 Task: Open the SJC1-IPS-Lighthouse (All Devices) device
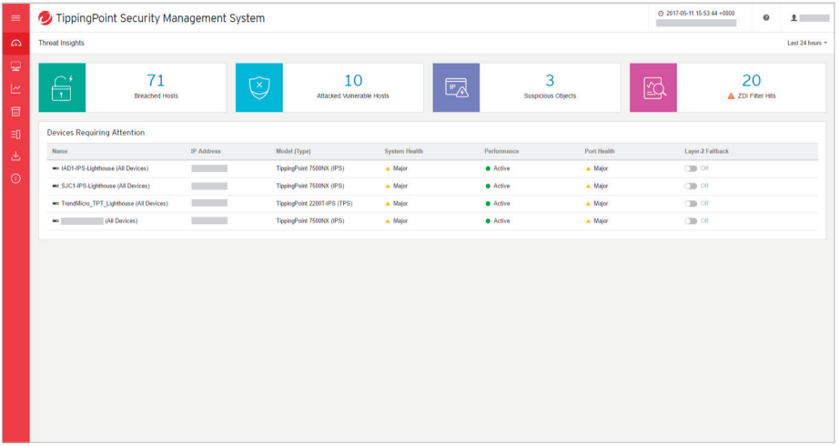coord(106,187)
